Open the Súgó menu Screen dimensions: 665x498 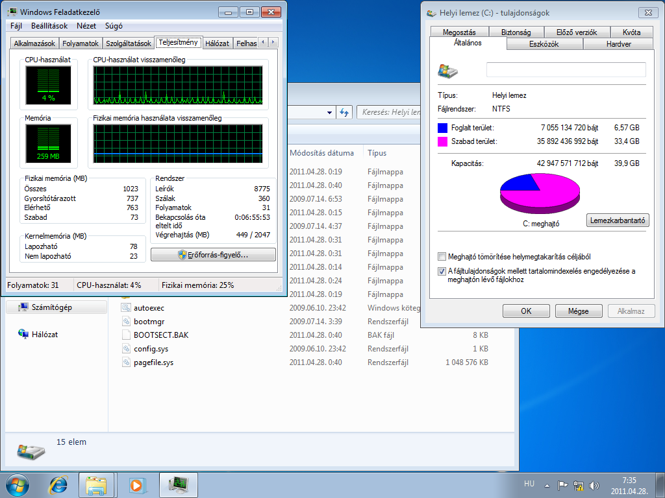pos(114,26)
